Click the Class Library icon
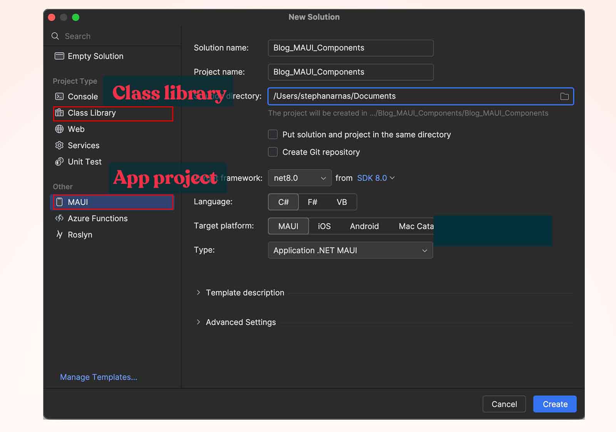The image size is (616, 432). [x=59, y=113]
